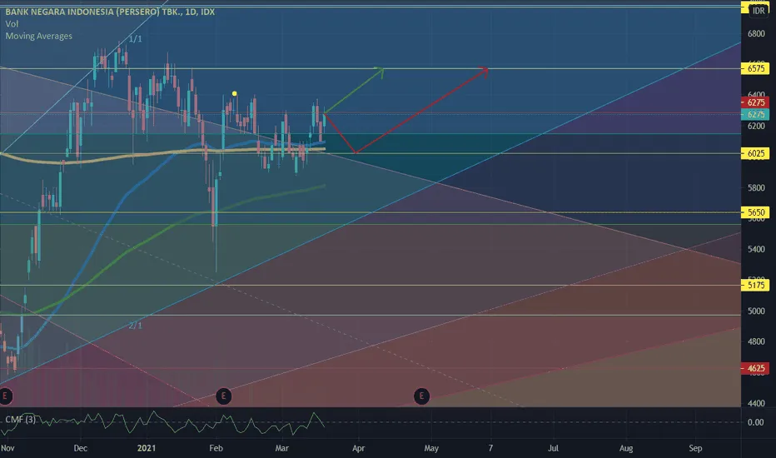Click the '2/1' Gann fan label
The width and height of the screenshot is (776, 458).
135,326
